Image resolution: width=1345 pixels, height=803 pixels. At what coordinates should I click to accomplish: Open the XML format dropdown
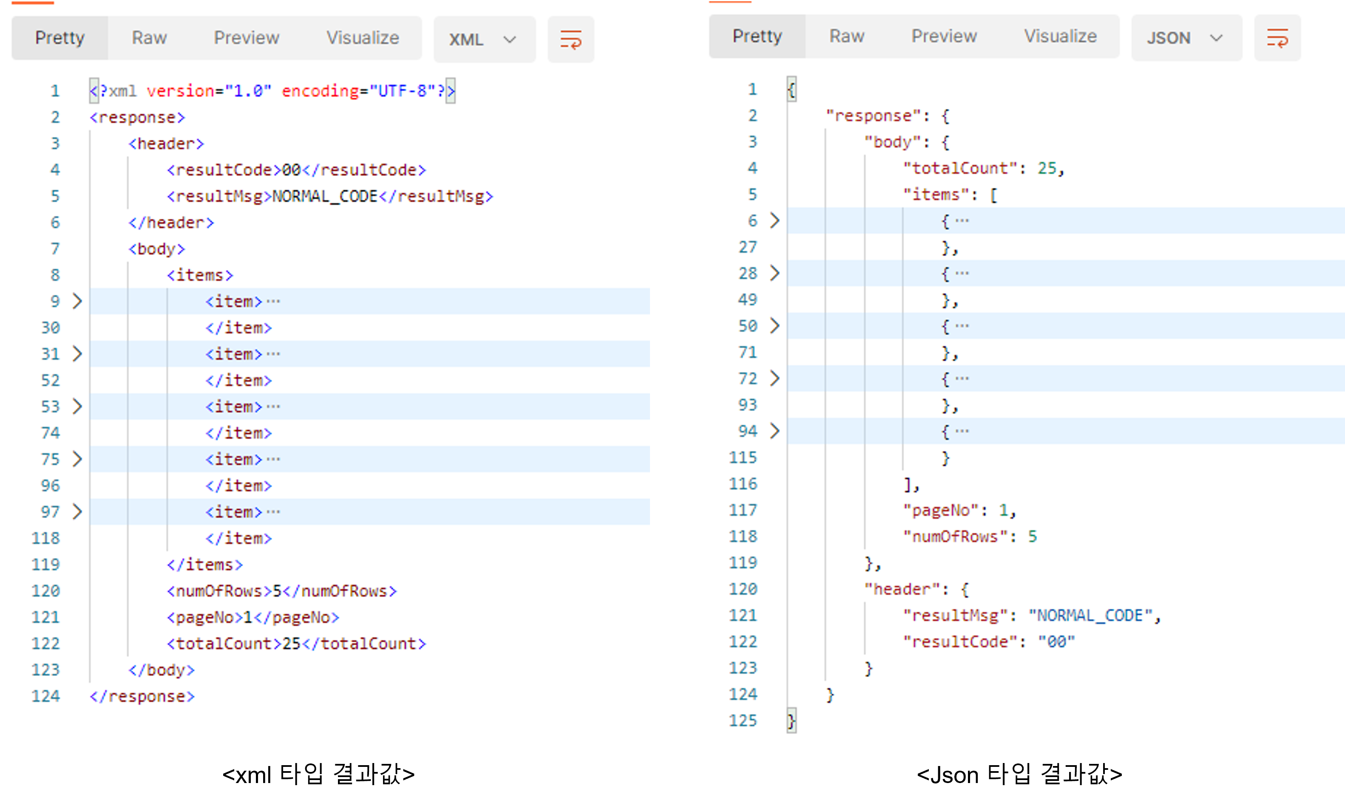pyautogui.click(x=484, y=40)
